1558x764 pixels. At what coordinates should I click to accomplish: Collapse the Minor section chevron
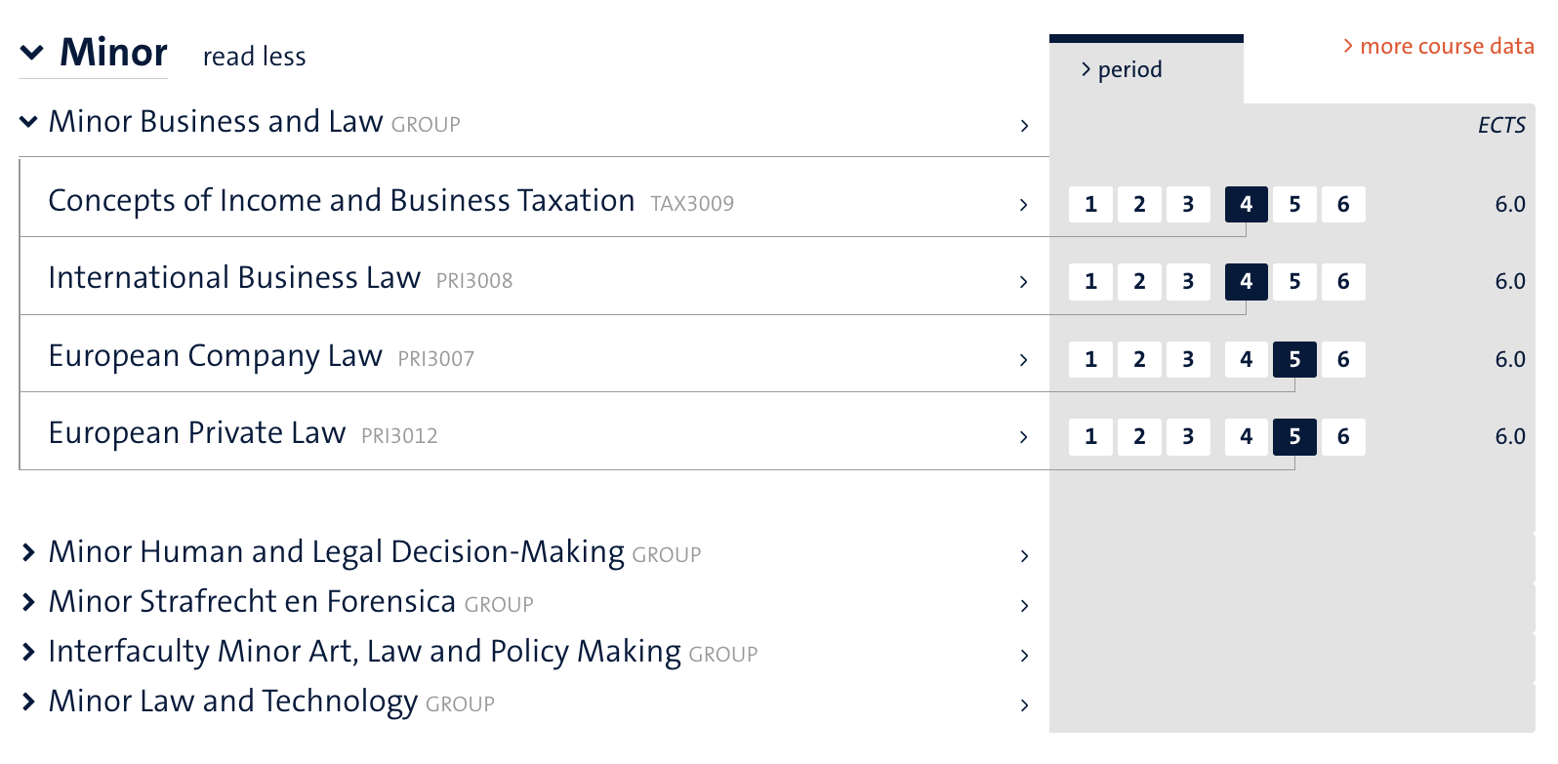(32, 53)
